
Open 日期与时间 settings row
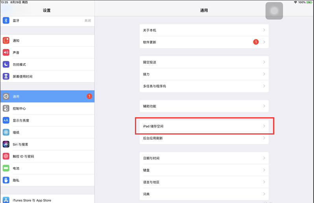pos(204,158)
